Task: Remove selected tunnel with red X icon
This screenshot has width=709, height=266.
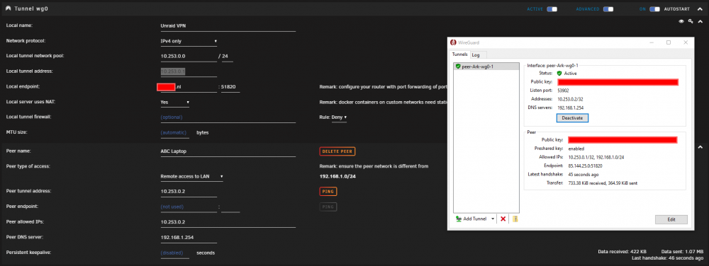Action: (x=503, y=219)
